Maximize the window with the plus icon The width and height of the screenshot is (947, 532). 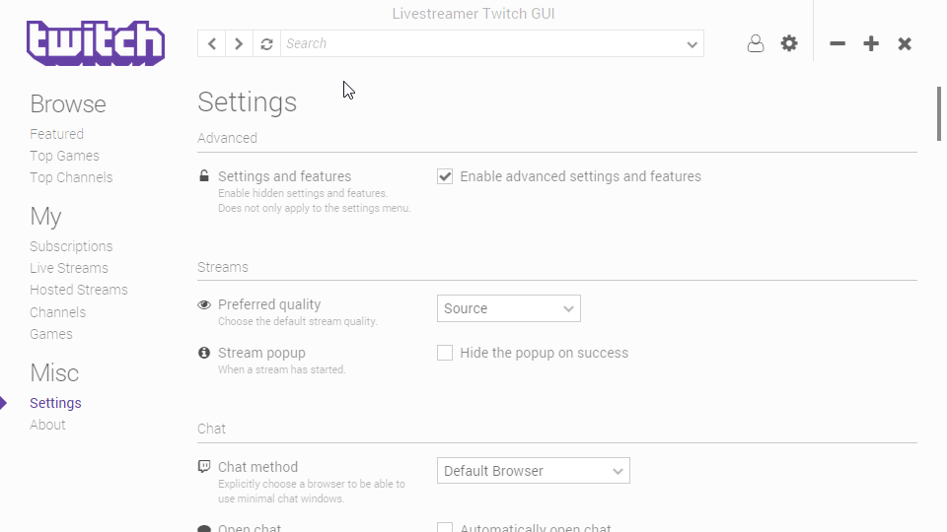pos(871,43)
